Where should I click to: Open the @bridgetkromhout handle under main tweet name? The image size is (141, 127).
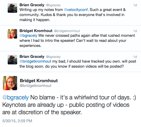coord(35,86)
